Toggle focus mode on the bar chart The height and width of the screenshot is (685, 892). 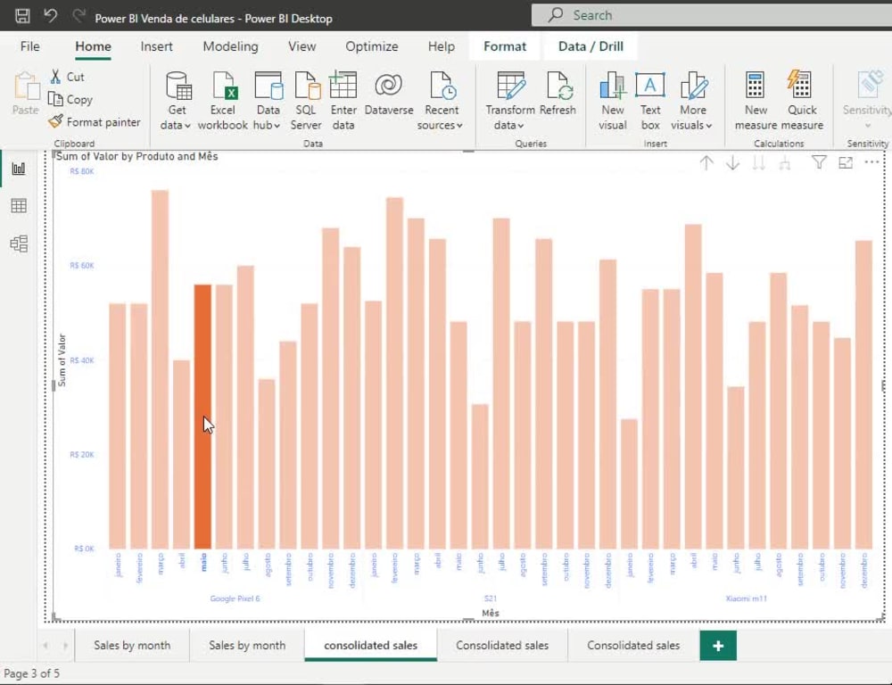point(846,162)
